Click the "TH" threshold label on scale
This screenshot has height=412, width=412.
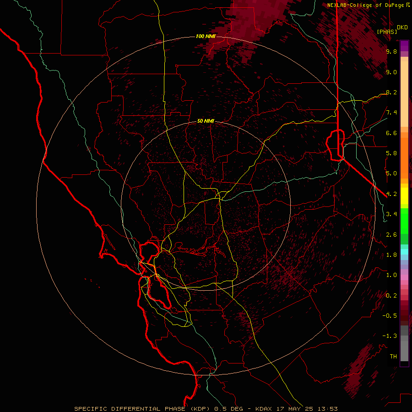coord(393,357)
